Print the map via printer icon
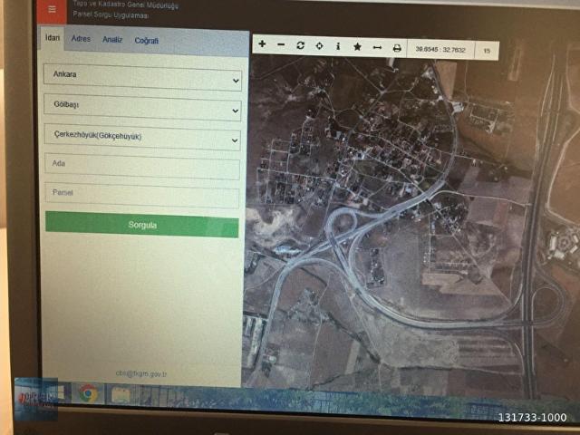 [x=397, y=48]
